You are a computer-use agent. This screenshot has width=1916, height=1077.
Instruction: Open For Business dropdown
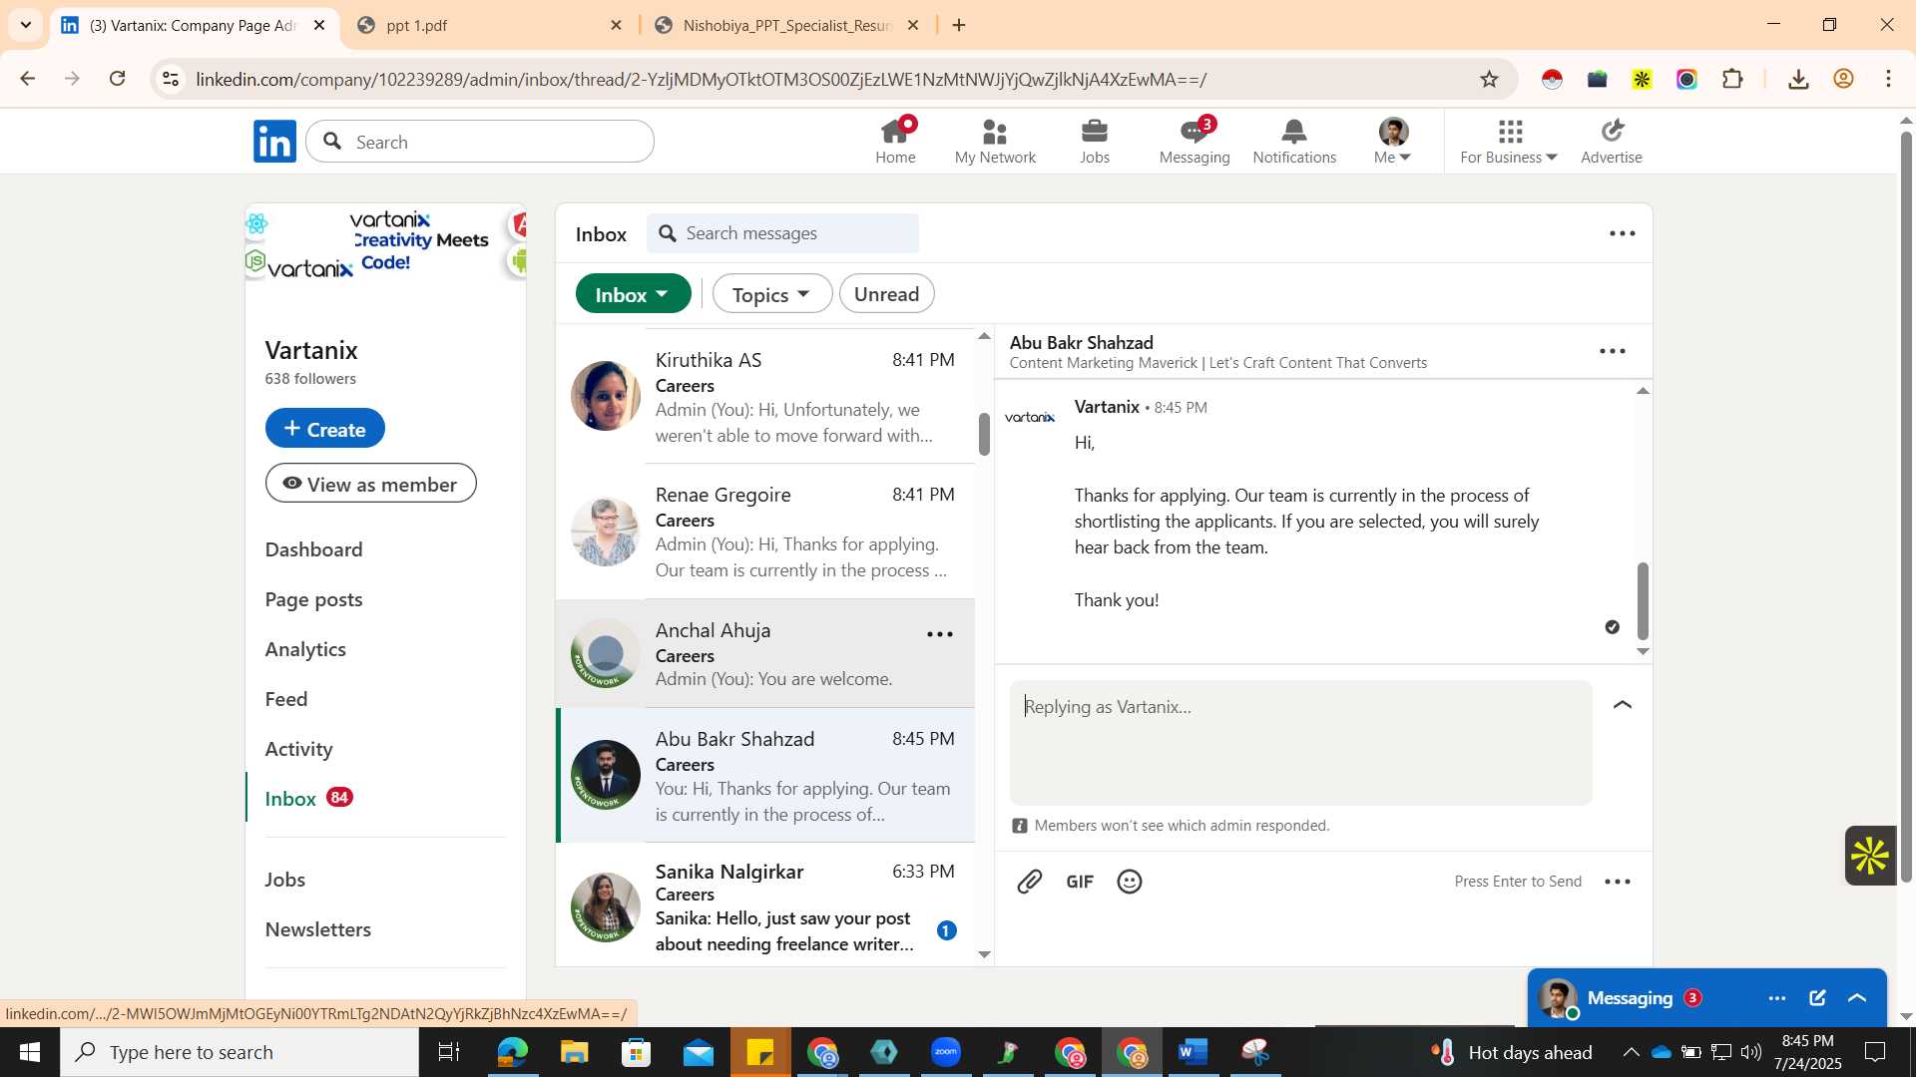(x=1508, y=141)
